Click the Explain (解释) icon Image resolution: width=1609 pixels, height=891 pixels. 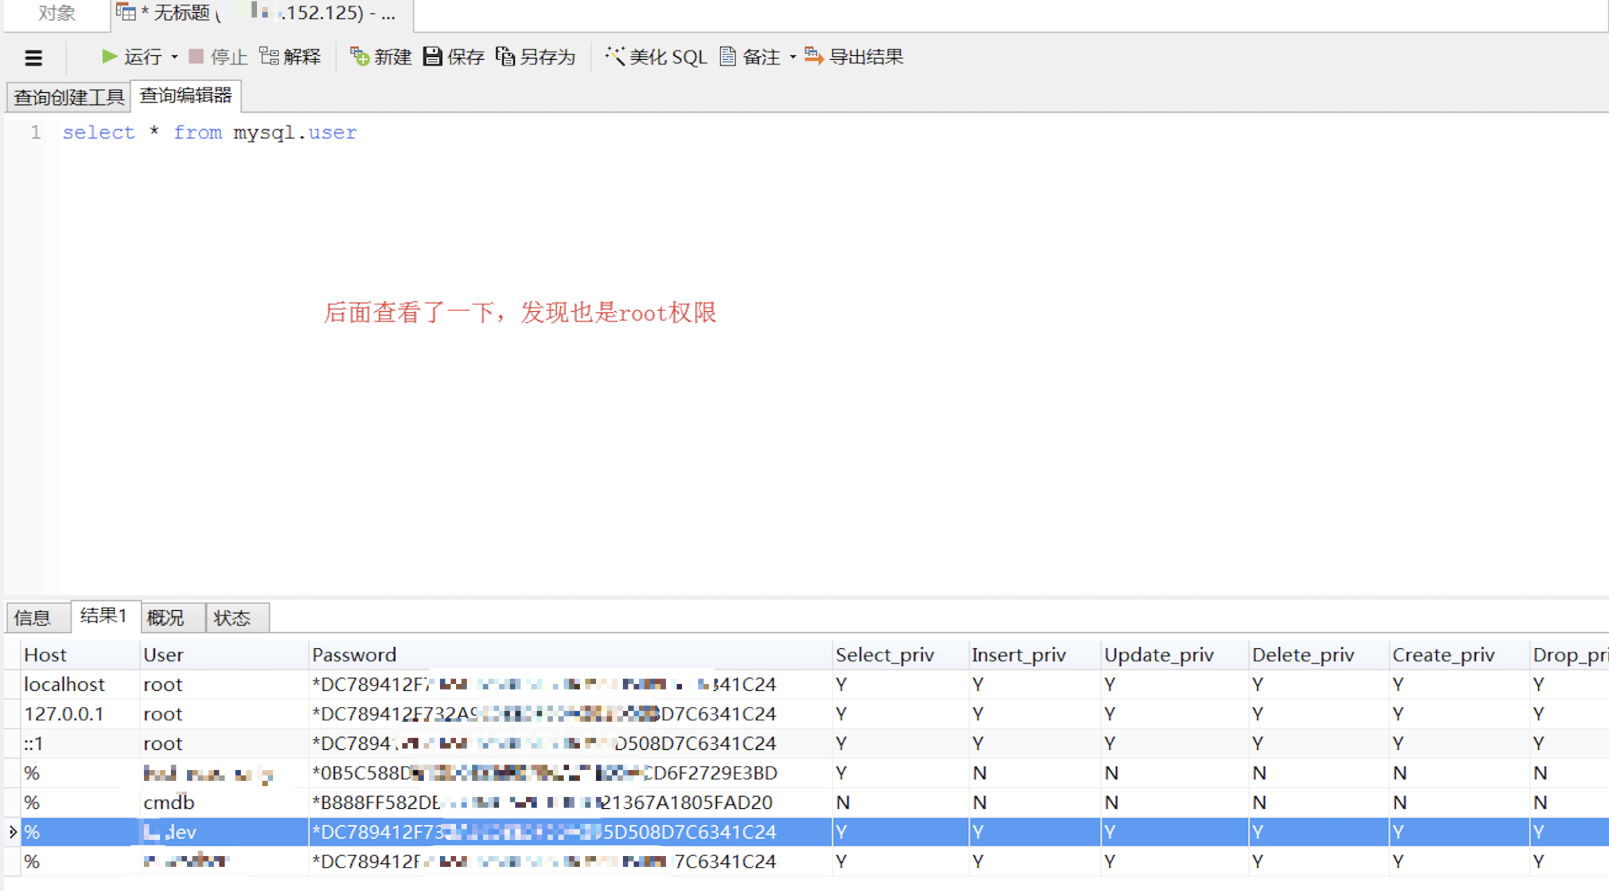pyautogui.click(x=269, y=56)
